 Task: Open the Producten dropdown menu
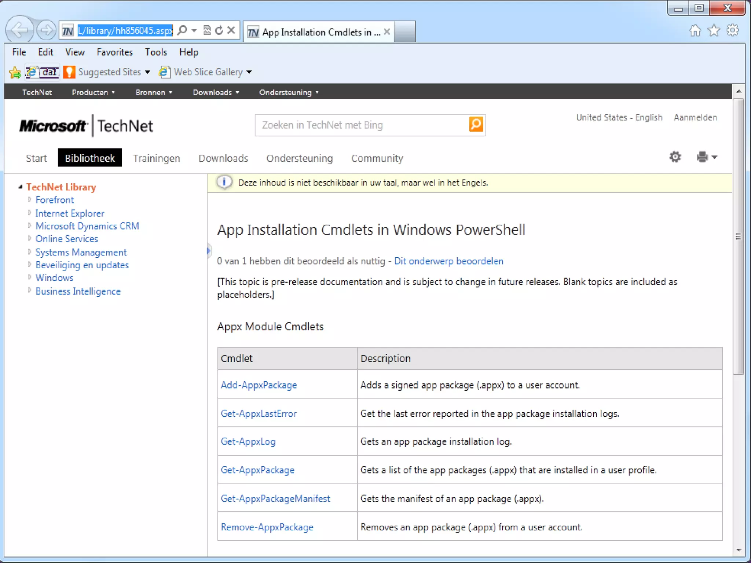(93, 92)
